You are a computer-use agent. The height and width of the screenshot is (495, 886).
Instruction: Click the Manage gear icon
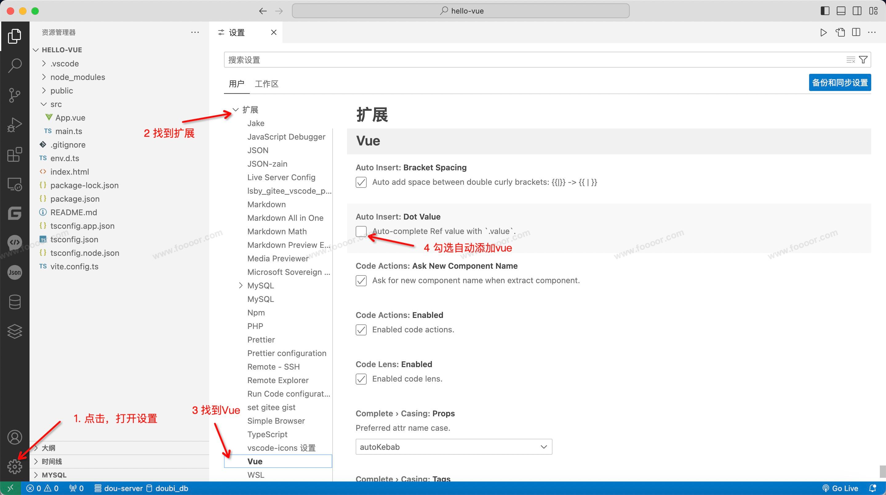(x=14, y=466)
